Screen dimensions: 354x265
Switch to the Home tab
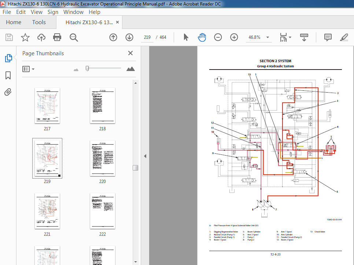(x=14, y=22)
